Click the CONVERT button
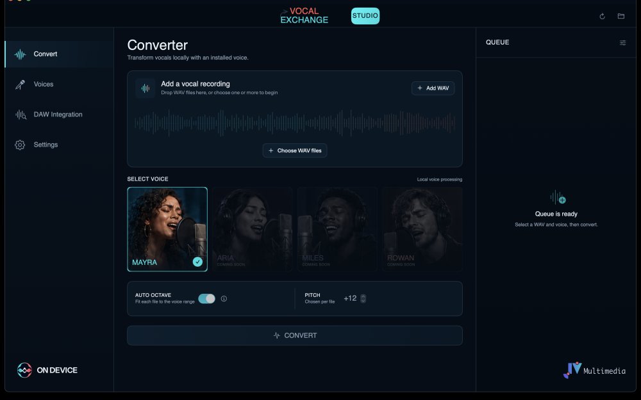 tap(295, 335)
